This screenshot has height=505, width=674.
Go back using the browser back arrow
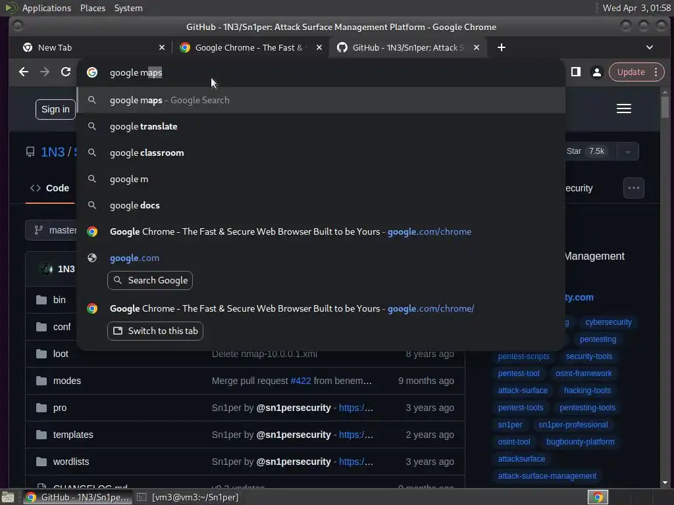click(x=24, y=72)
